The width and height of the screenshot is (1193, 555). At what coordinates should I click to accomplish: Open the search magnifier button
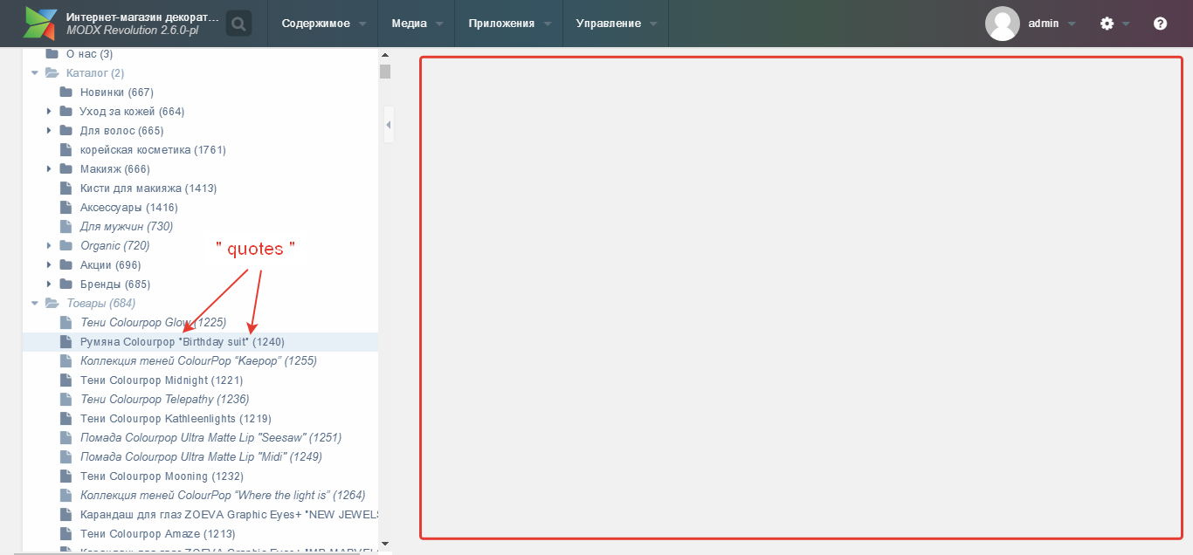[238, 24]
